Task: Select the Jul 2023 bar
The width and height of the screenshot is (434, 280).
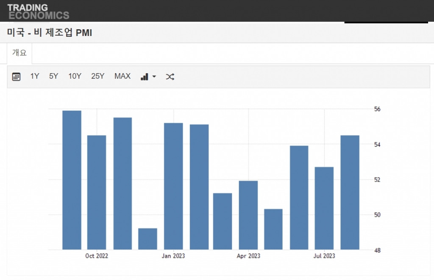Action: pos(324,208)
